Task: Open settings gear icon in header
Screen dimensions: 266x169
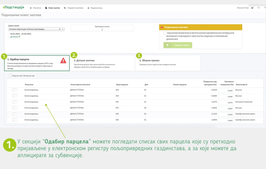Action: [258, 8]
